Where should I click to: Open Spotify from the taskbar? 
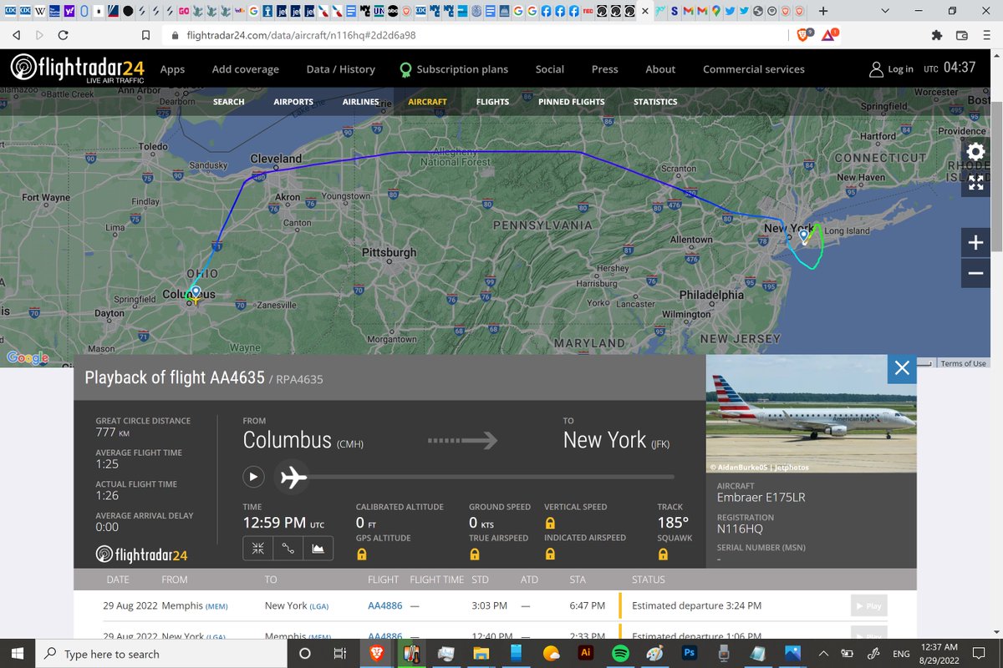621,654
